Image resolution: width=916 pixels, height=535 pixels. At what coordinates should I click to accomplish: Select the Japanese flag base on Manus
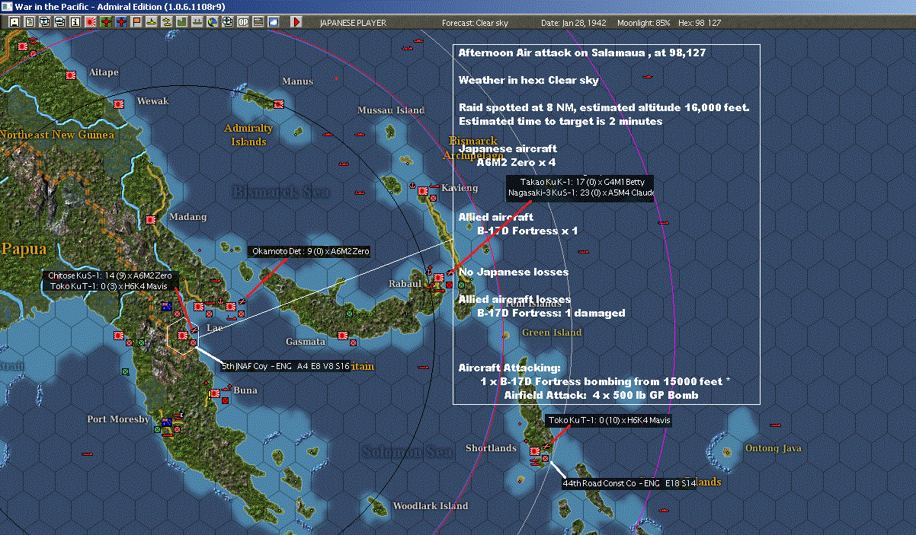tap(279, 103)
